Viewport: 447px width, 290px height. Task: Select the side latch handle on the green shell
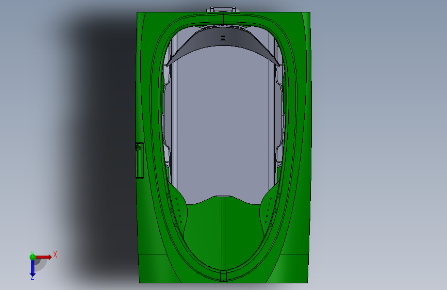point(139,160)
